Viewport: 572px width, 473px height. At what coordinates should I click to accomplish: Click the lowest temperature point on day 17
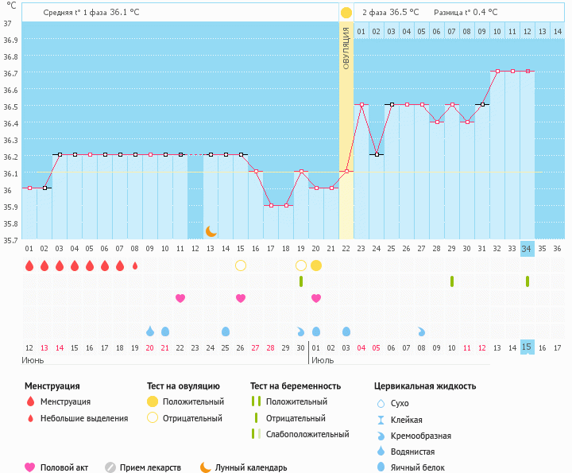271,205
